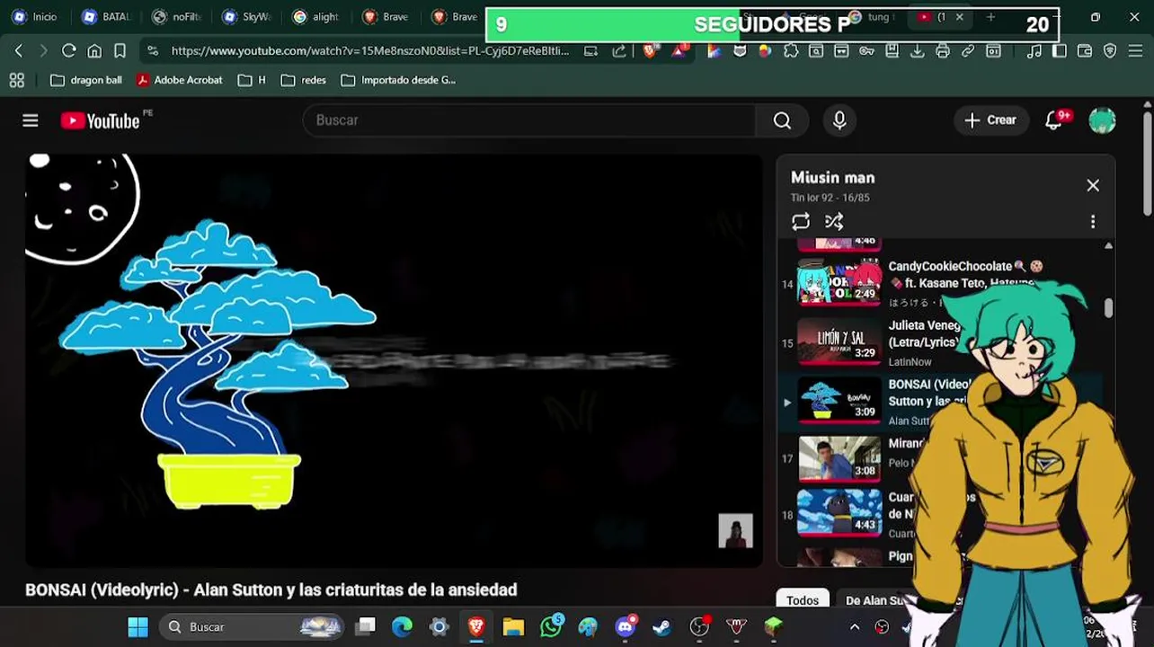Select the BONSAI video thumbnail in playlist
The width and height of the screenshot is (1154, 647).
(x=839, y=401)
